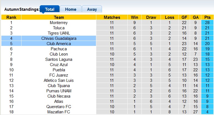Click the Pachuca team name
Screen dimensions: 214x115
click(x=59, y=49)
